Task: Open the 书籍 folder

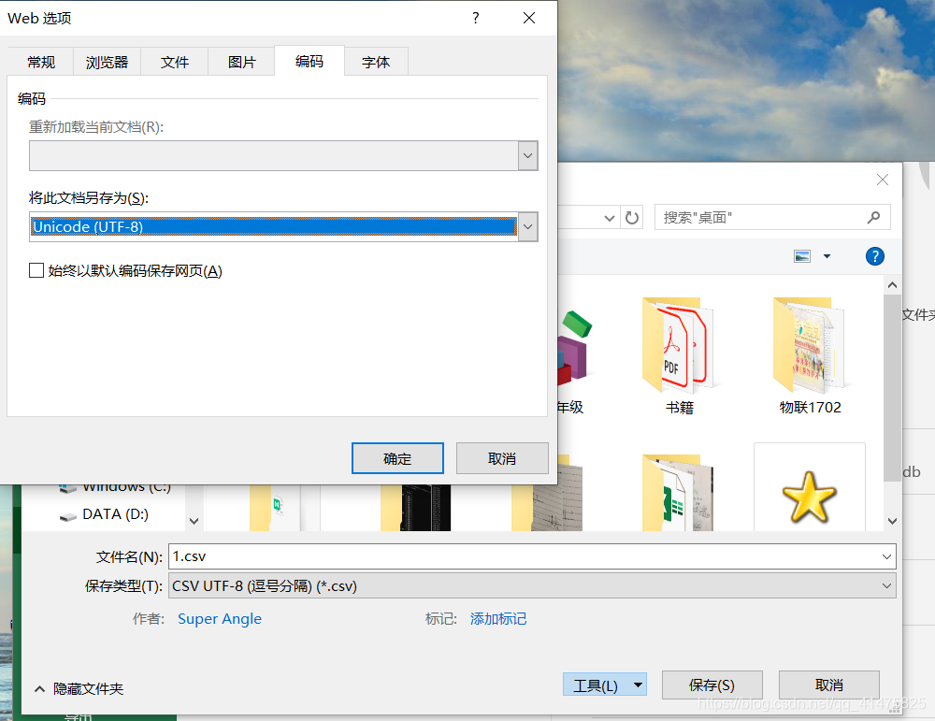Action: click(678, 346)
